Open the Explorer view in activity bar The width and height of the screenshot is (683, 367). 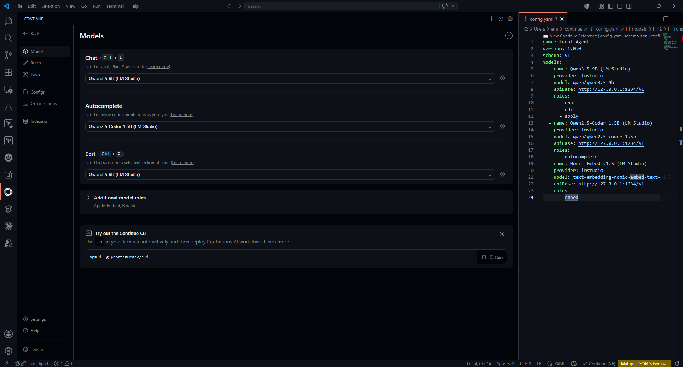pos(8,21)
